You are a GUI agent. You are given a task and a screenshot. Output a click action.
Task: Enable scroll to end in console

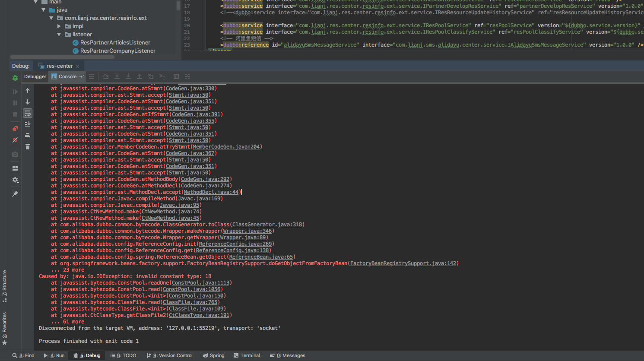(x=27, y=124)
